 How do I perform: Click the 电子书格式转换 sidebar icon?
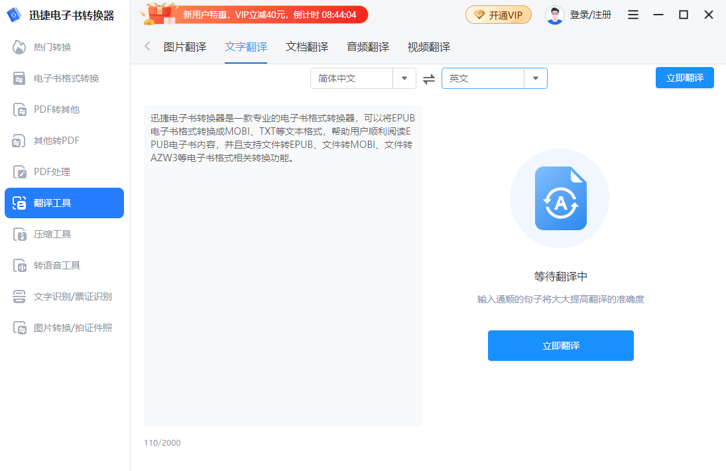tap(19, 78)
